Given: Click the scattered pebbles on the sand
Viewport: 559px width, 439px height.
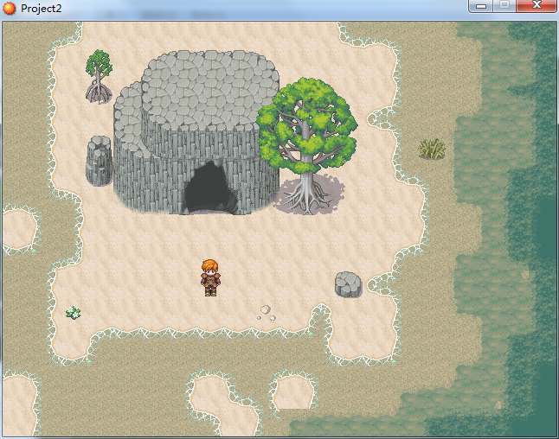Looking at the screenshot, I should [267, 313].
